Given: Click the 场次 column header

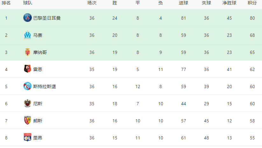Looking at the screenshot, I should coord(92,3).
